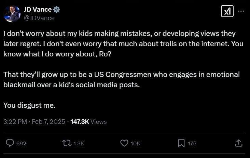
Task: Click the "You disgust me." line
Action: 29,106
